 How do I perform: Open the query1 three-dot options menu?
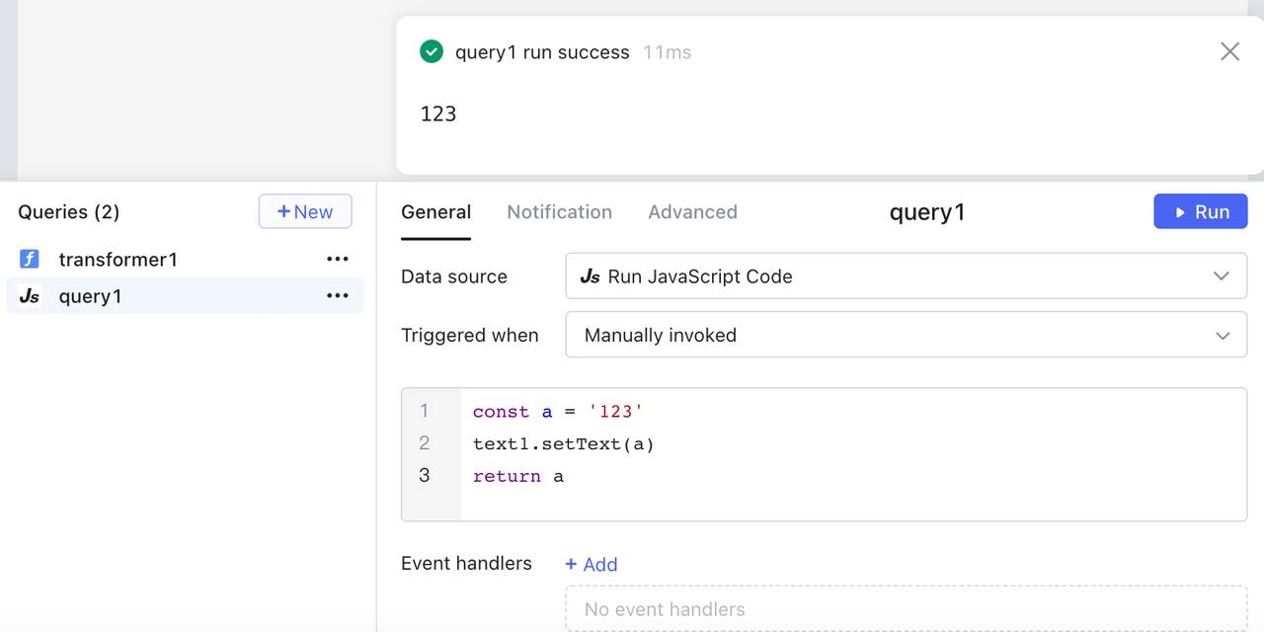(338, 296)
